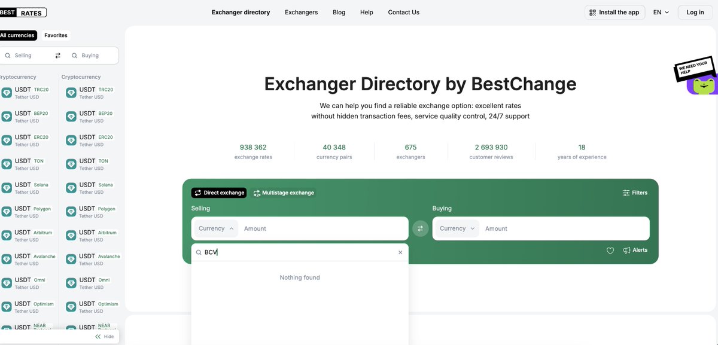Select USDT Avalanche in buying column
The height and width of the screenshot is (345, 718).
93,259
